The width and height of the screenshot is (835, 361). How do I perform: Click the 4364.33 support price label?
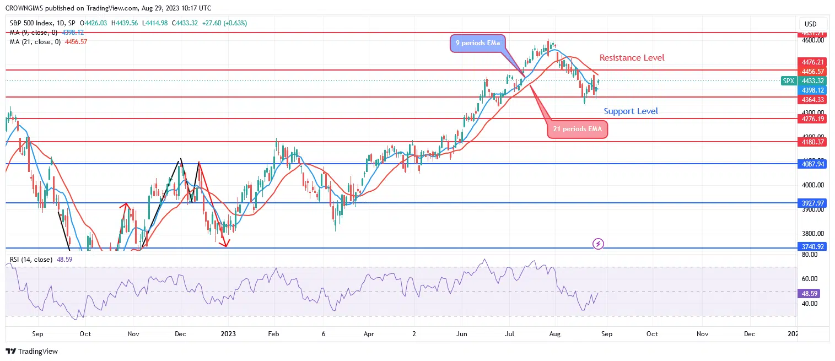[812, 99]
